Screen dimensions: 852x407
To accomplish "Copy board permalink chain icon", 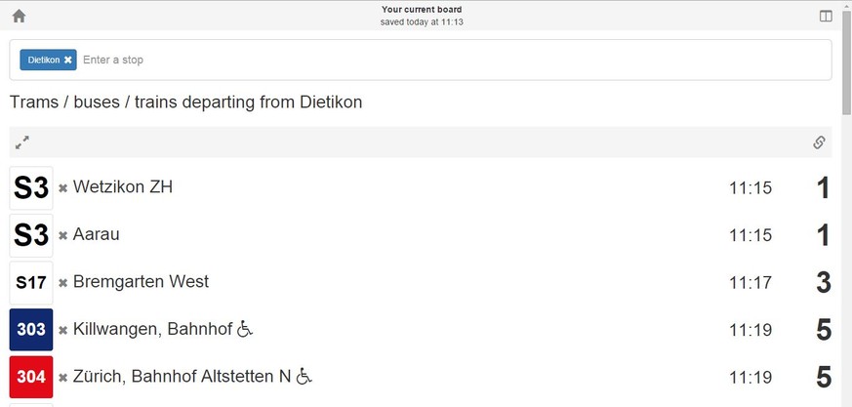I will [819, 142].
